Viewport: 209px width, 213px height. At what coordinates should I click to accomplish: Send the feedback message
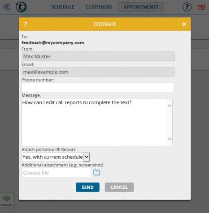[87, 187]
